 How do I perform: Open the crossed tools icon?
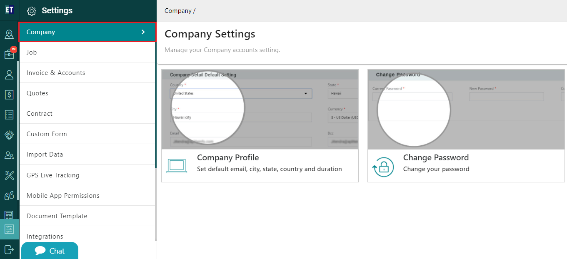click(x=9, y=175)
